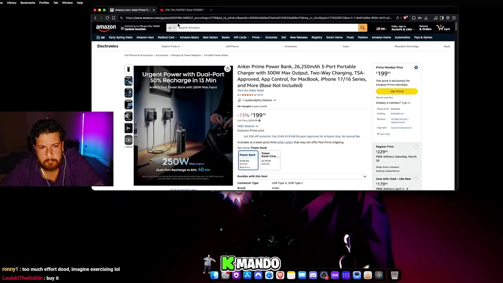Click the Portable Power Banks breadcrumb
Viewport: 503px width, 283px height.
216,55
